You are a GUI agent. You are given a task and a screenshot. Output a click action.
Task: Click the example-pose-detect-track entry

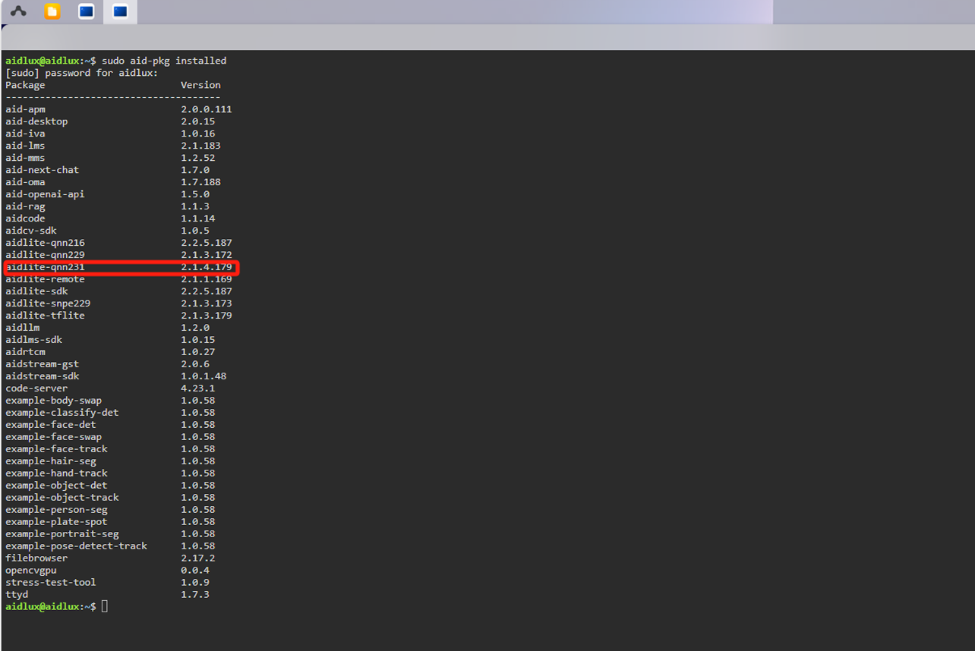[76, 546]
